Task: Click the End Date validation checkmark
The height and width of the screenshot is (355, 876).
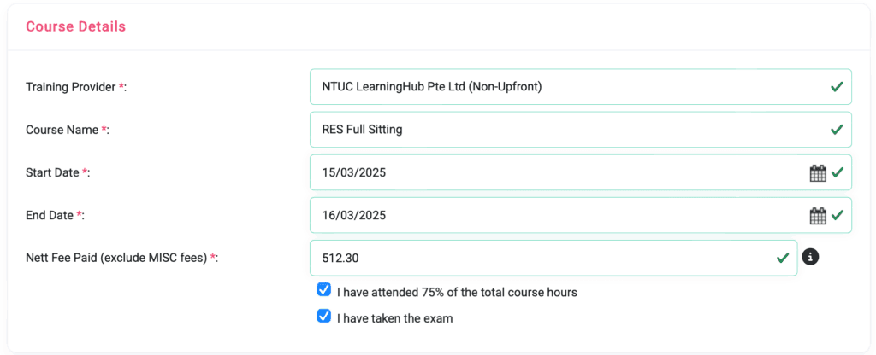Action: [x=837, y=215]
